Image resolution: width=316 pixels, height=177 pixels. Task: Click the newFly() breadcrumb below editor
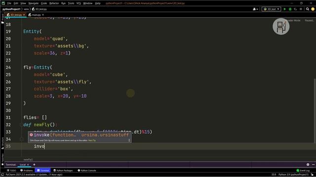28,159
